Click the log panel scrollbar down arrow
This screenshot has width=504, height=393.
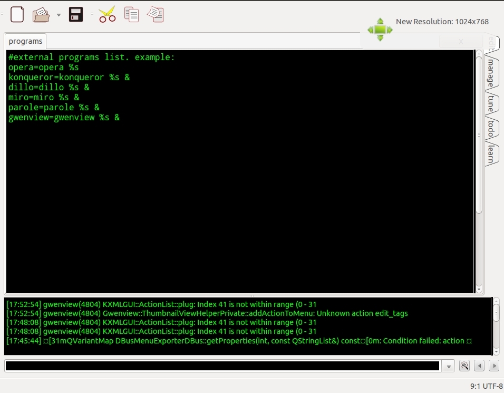point(496,352)
